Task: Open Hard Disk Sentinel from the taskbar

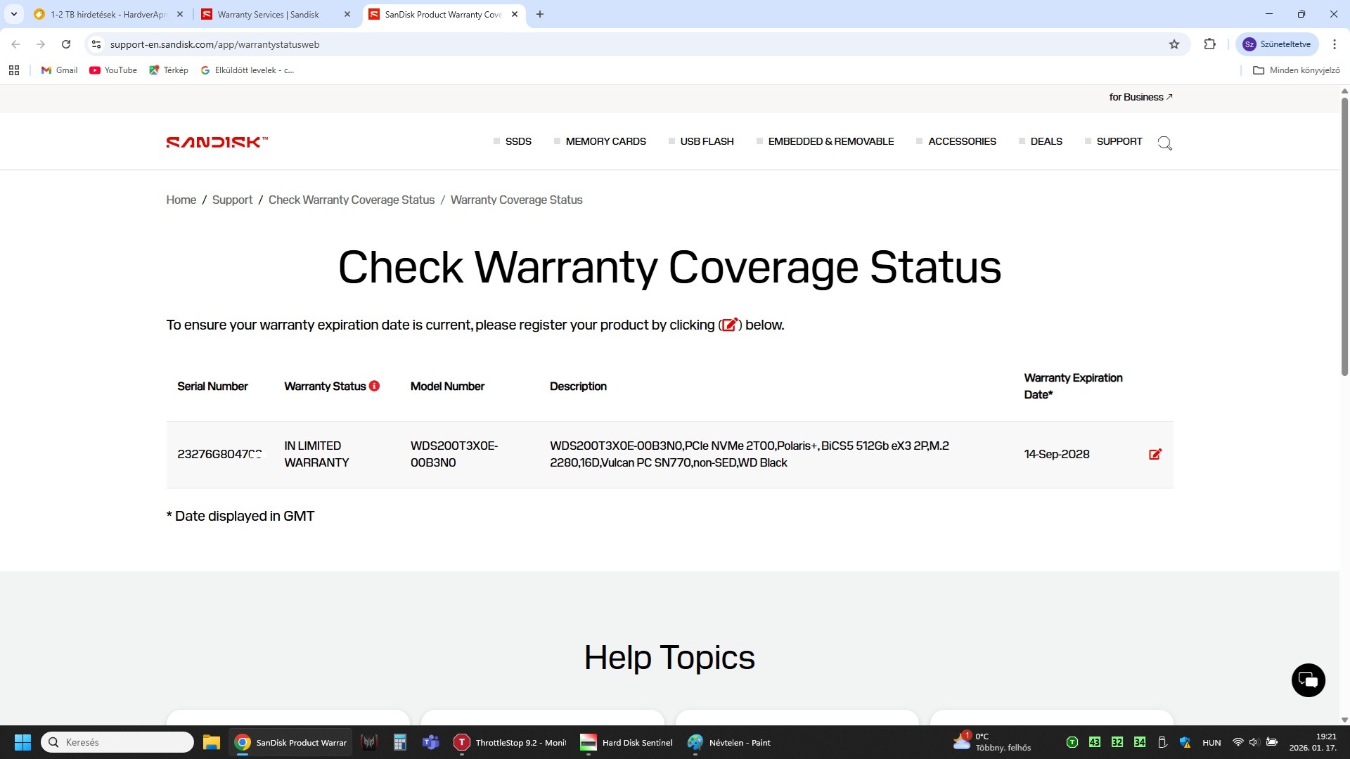Action: coord(626,742)
